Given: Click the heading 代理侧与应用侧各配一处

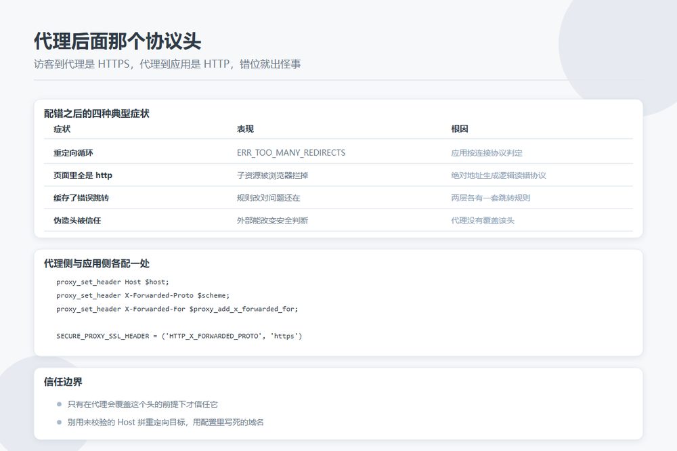Looking at the screenshot, I should pyautogui.click(x=97, y=263).
